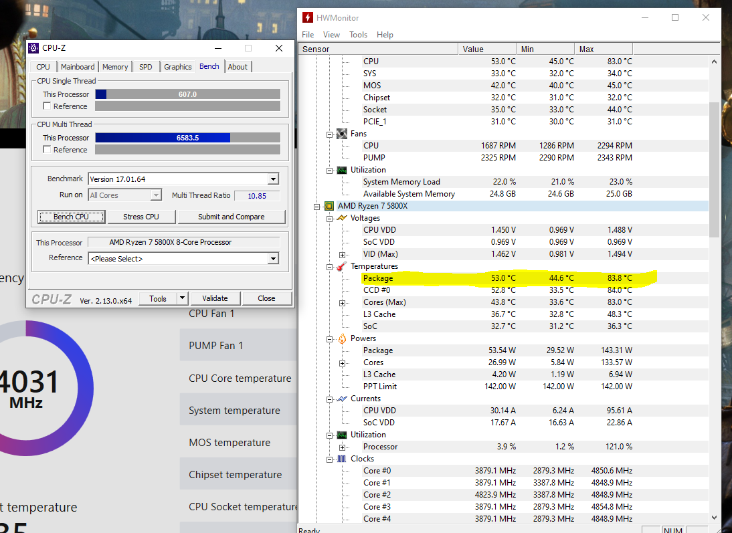Click the CPU-Z title bar app icon
Viewport: 732px width, 533px height.
[x=33, y=48]
